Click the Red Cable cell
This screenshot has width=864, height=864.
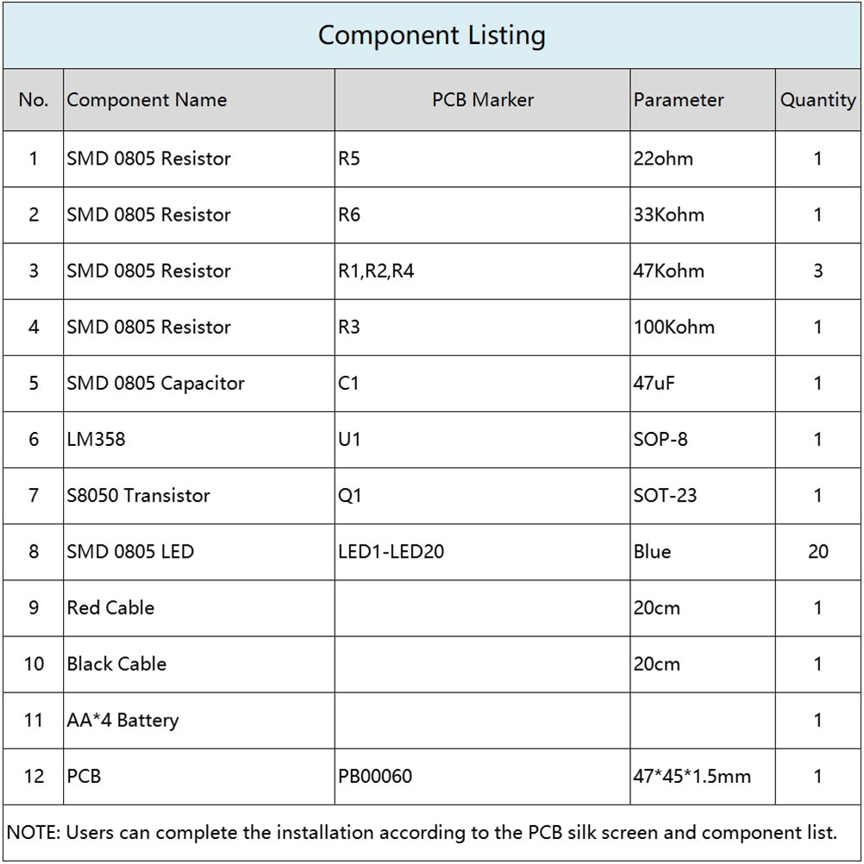pos(110,607)
